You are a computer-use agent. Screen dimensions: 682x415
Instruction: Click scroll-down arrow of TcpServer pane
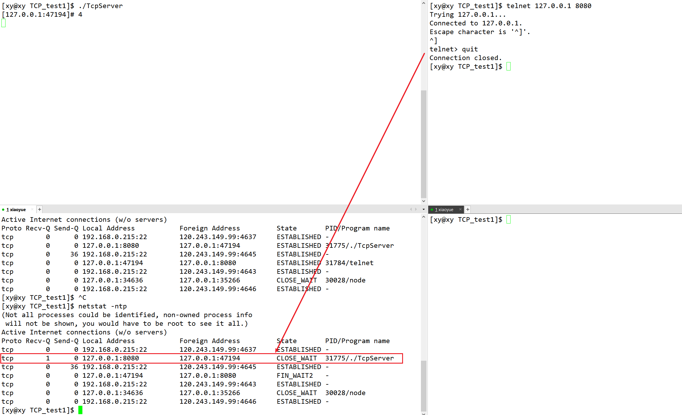[x=424, y=201]
